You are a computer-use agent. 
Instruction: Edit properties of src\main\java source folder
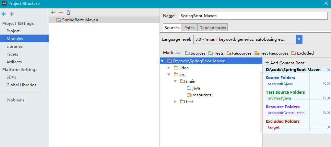coord(325,84)
